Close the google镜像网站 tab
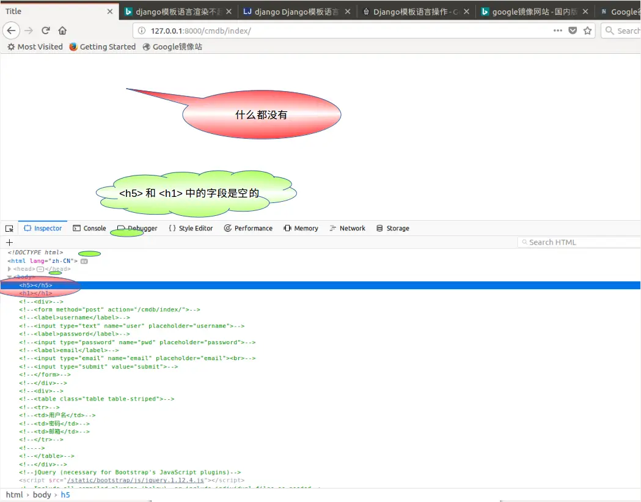 point(585,12)
